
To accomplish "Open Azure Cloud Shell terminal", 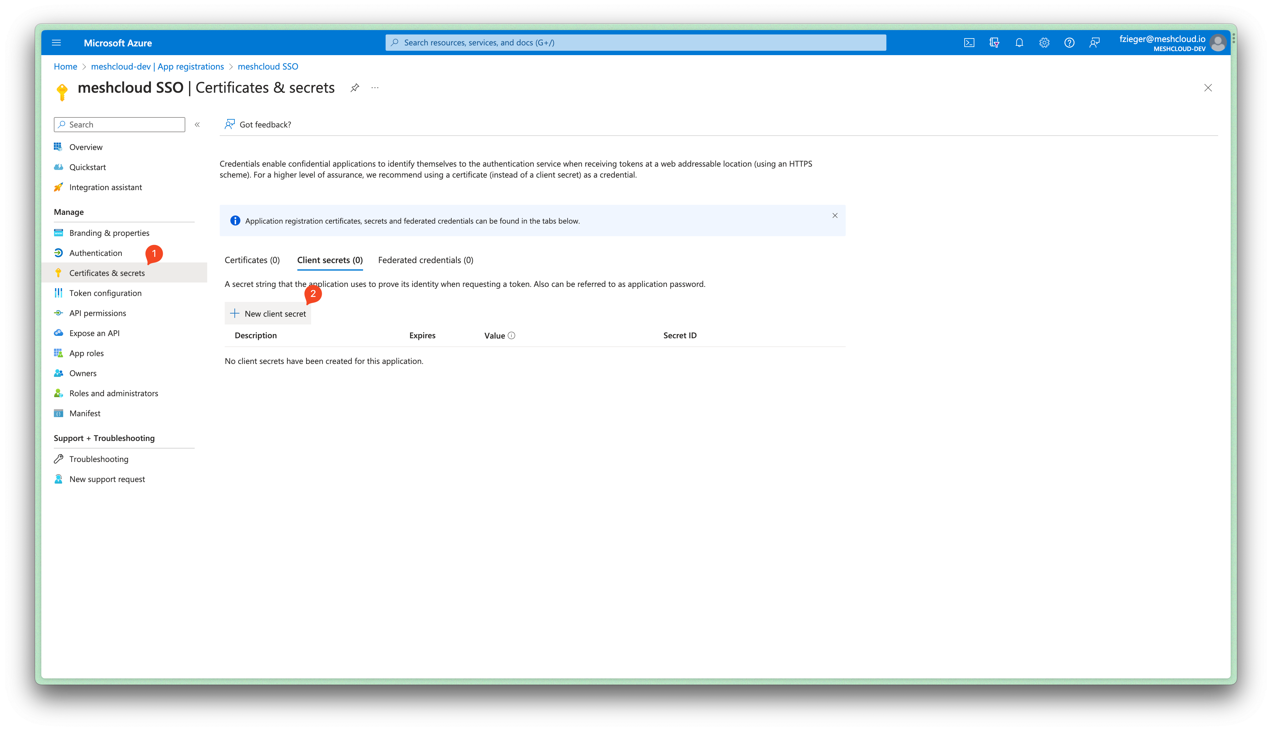I will coord(970,43).
